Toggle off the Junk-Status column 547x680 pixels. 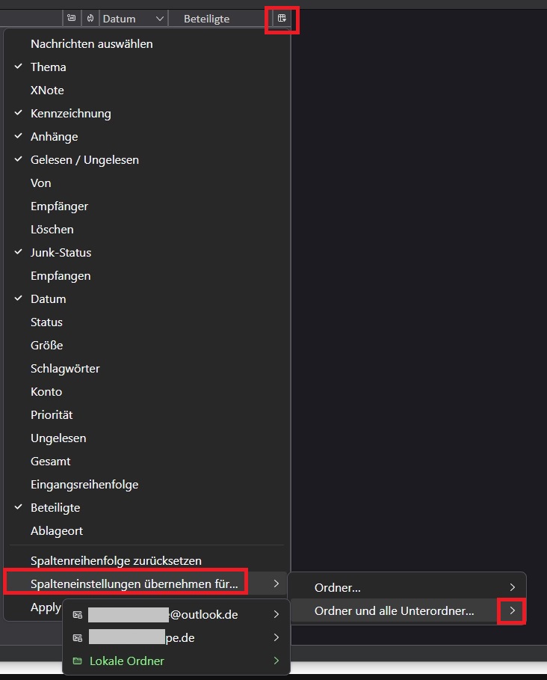point(61,253)
